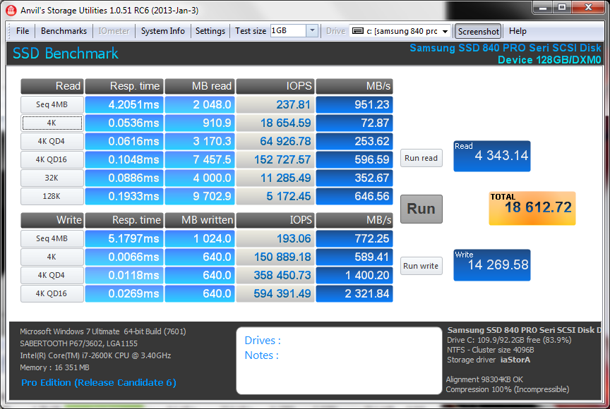Click the Screenshot button
Screen dimensions: 610x409
pos(478,31)
